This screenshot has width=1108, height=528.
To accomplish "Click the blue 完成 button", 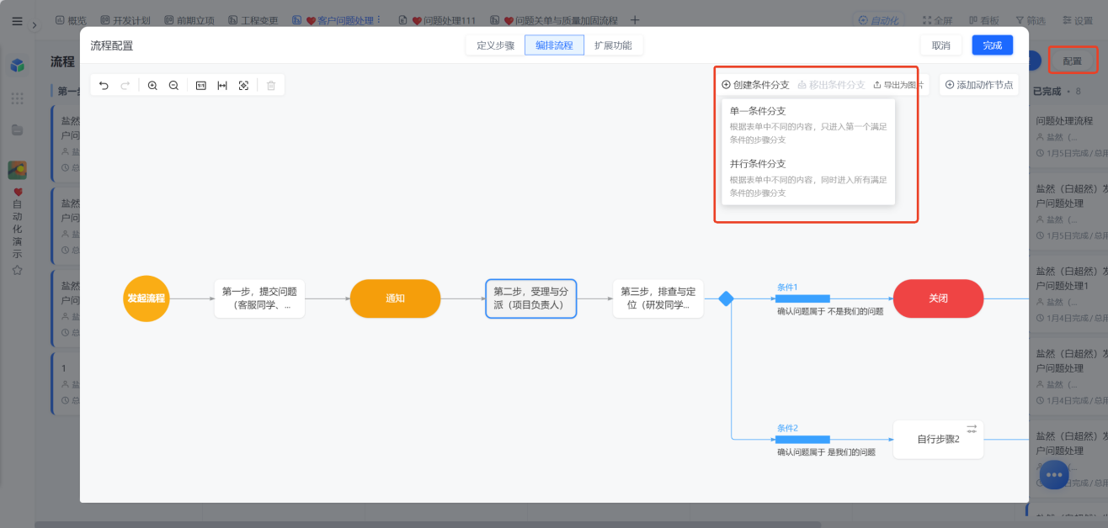I will [x=993, y=45].
